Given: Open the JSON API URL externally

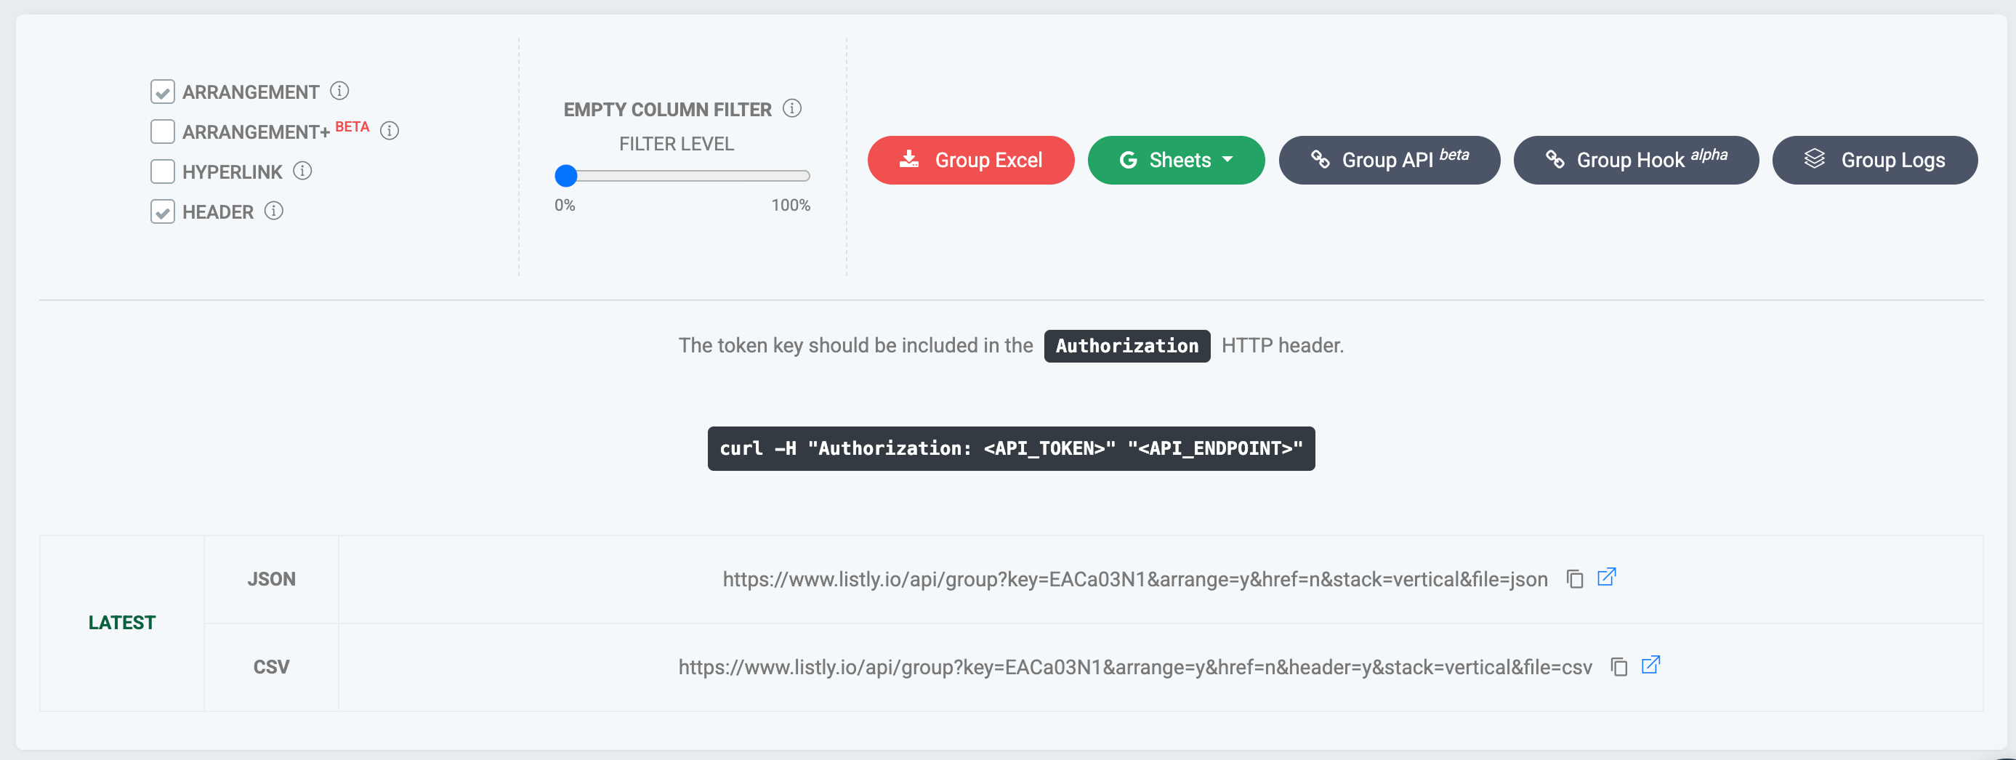Looking at the screenshot, I should click(1606, 577).
